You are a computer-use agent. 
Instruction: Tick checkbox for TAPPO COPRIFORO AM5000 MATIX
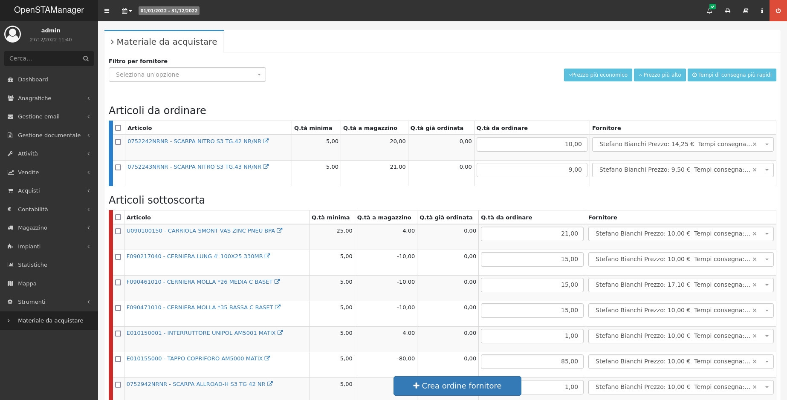coord(118,359)
